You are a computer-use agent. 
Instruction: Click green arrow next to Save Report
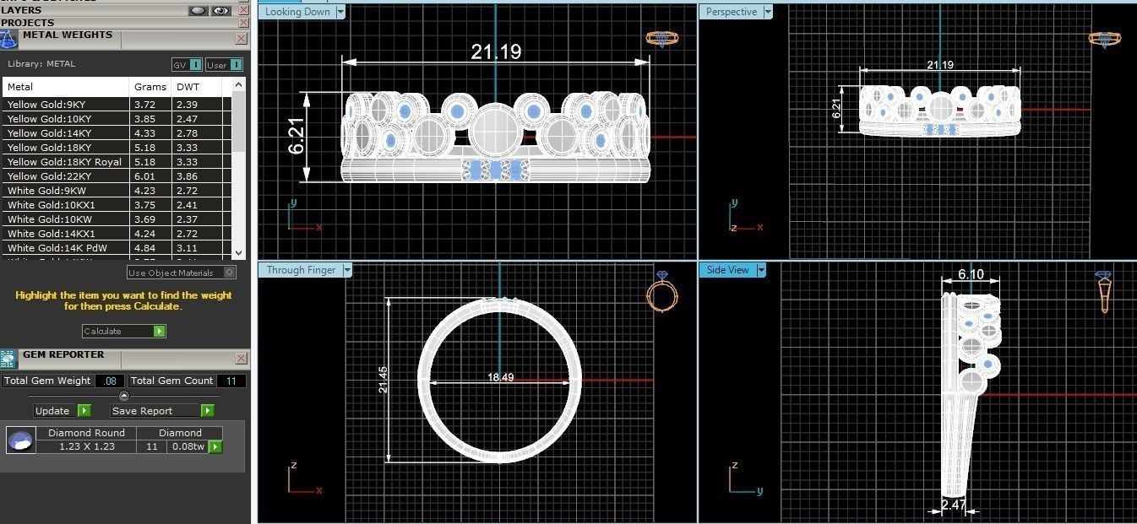[207, 411]
